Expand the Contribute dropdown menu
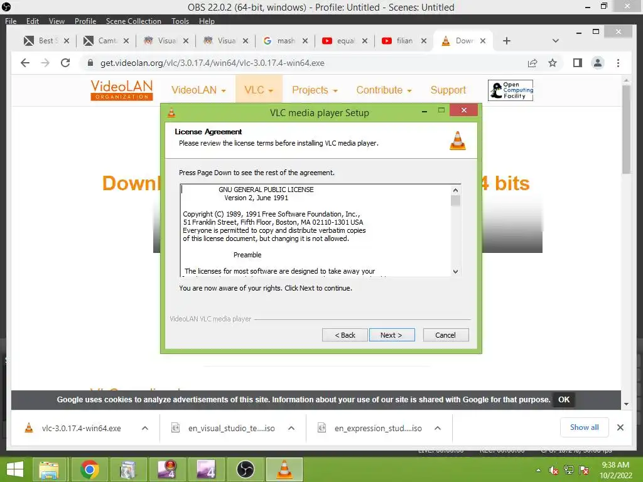Image resolution: width=643 pixels, height=482 pixels. point(384,90)
